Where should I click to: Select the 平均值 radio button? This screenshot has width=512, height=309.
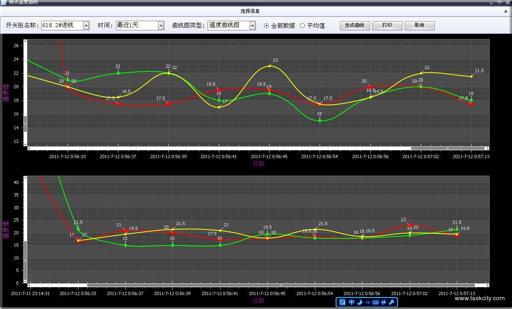(302, 26)
